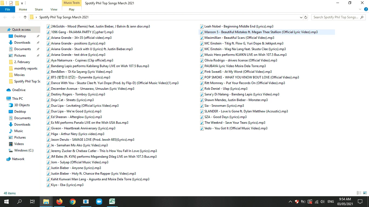Open the recent locations dropdown arrow
Image resolution: width=369 pixels, height=207 pixels.
point(19,17)
